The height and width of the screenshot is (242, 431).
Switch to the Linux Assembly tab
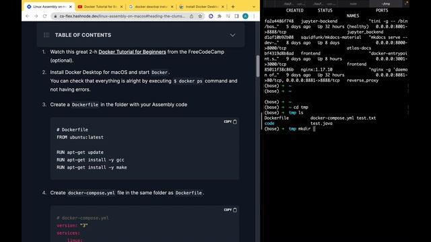(x=49, y=7)
